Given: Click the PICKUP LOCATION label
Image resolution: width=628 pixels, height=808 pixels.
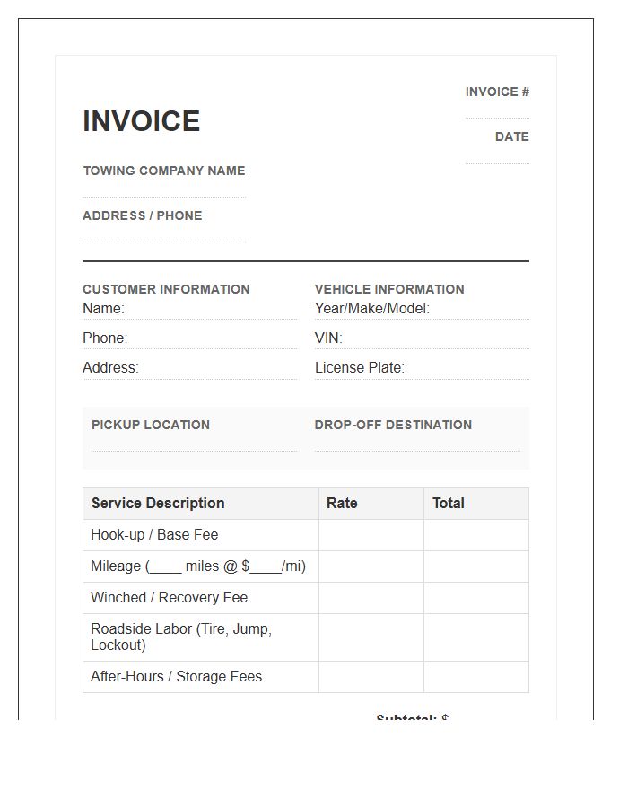Looking at the screenshot, I should 151,425.
